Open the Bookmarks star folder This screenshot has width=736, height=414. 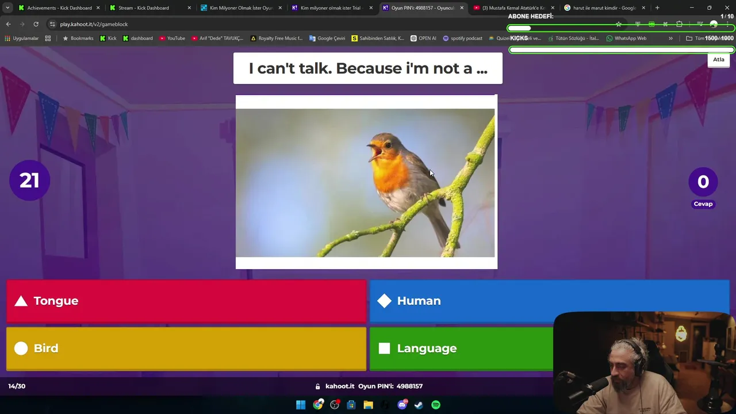(78, 39)
